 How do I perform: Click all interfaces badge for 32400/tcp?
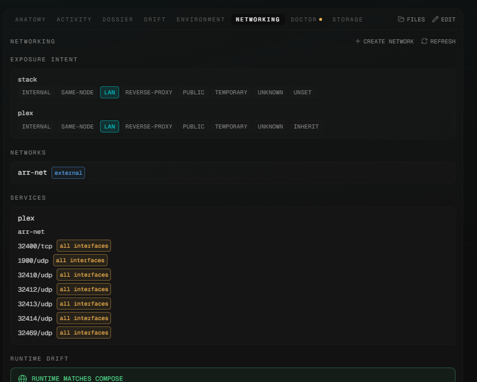pyautogui.click(x=84, y=246)
